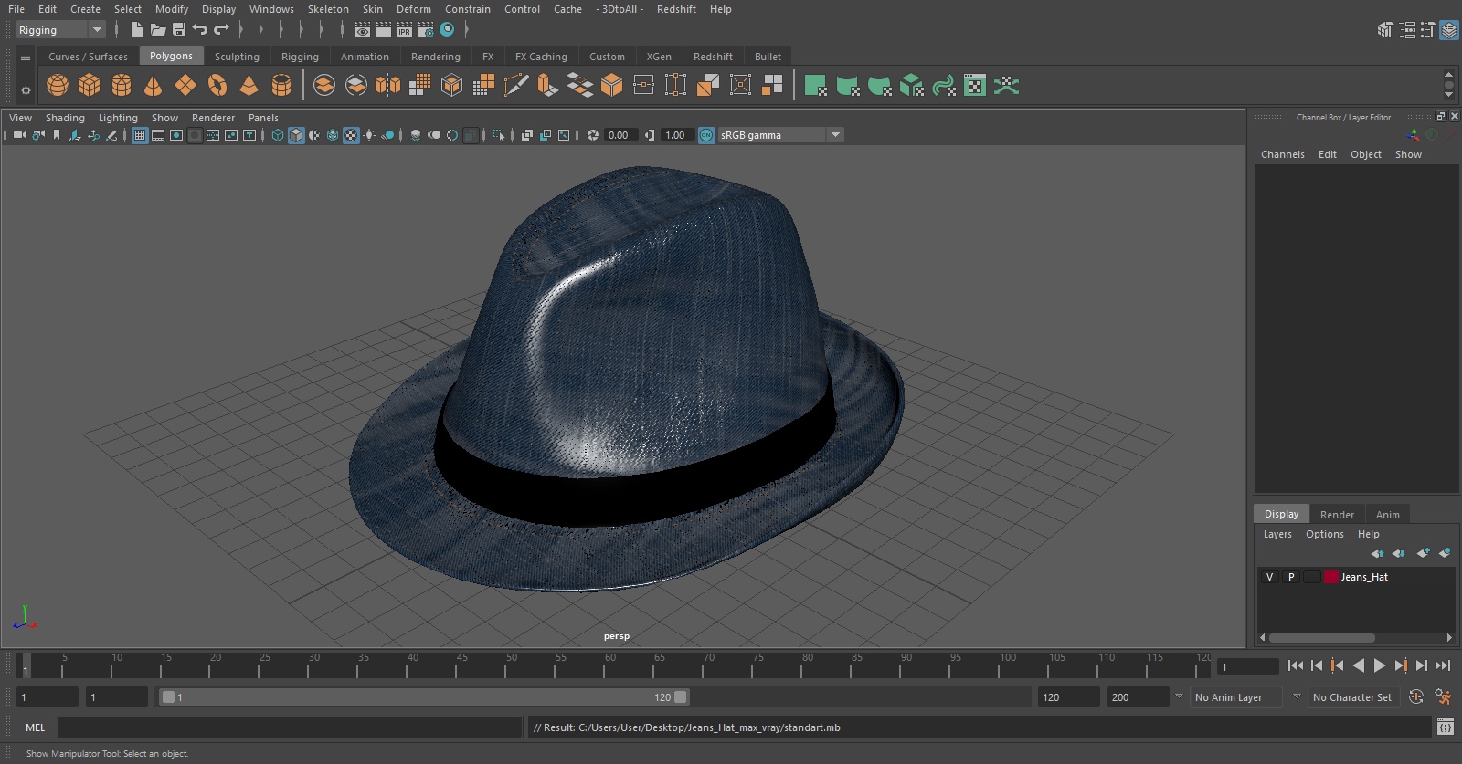Switch to the Render layer tab
The width and height of the screenshot is (1462, 764).
[1337, 515]
